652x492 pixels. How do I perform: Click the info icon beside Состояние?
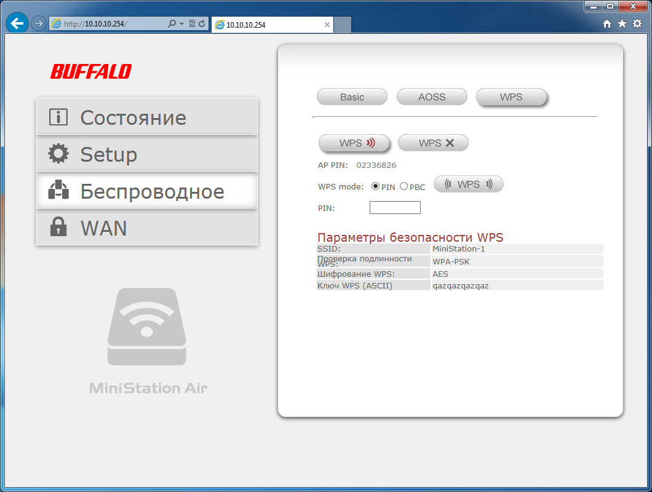pyautogui.click(x=58, y=117)
